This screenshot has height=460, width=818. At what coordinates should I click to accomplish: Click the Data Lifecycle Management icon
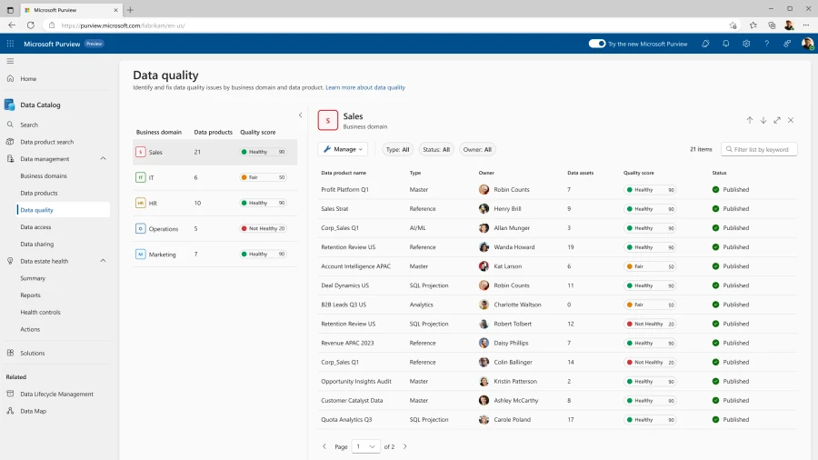tap(10, 394)
